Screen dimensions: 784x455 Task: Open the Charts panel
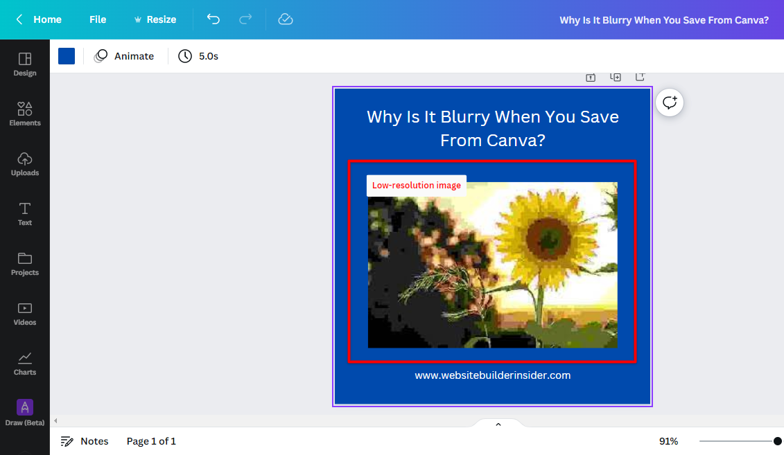[x=25, y=364]
